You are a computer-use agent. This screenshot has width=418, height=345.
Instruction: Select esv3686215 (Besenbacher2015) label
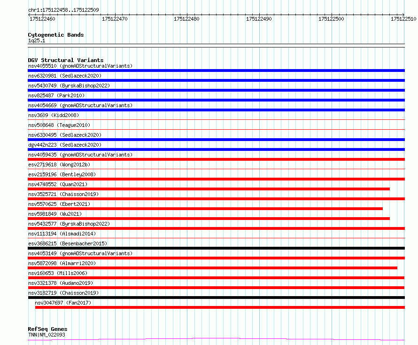pyautogui.click(x=68, y=243)
